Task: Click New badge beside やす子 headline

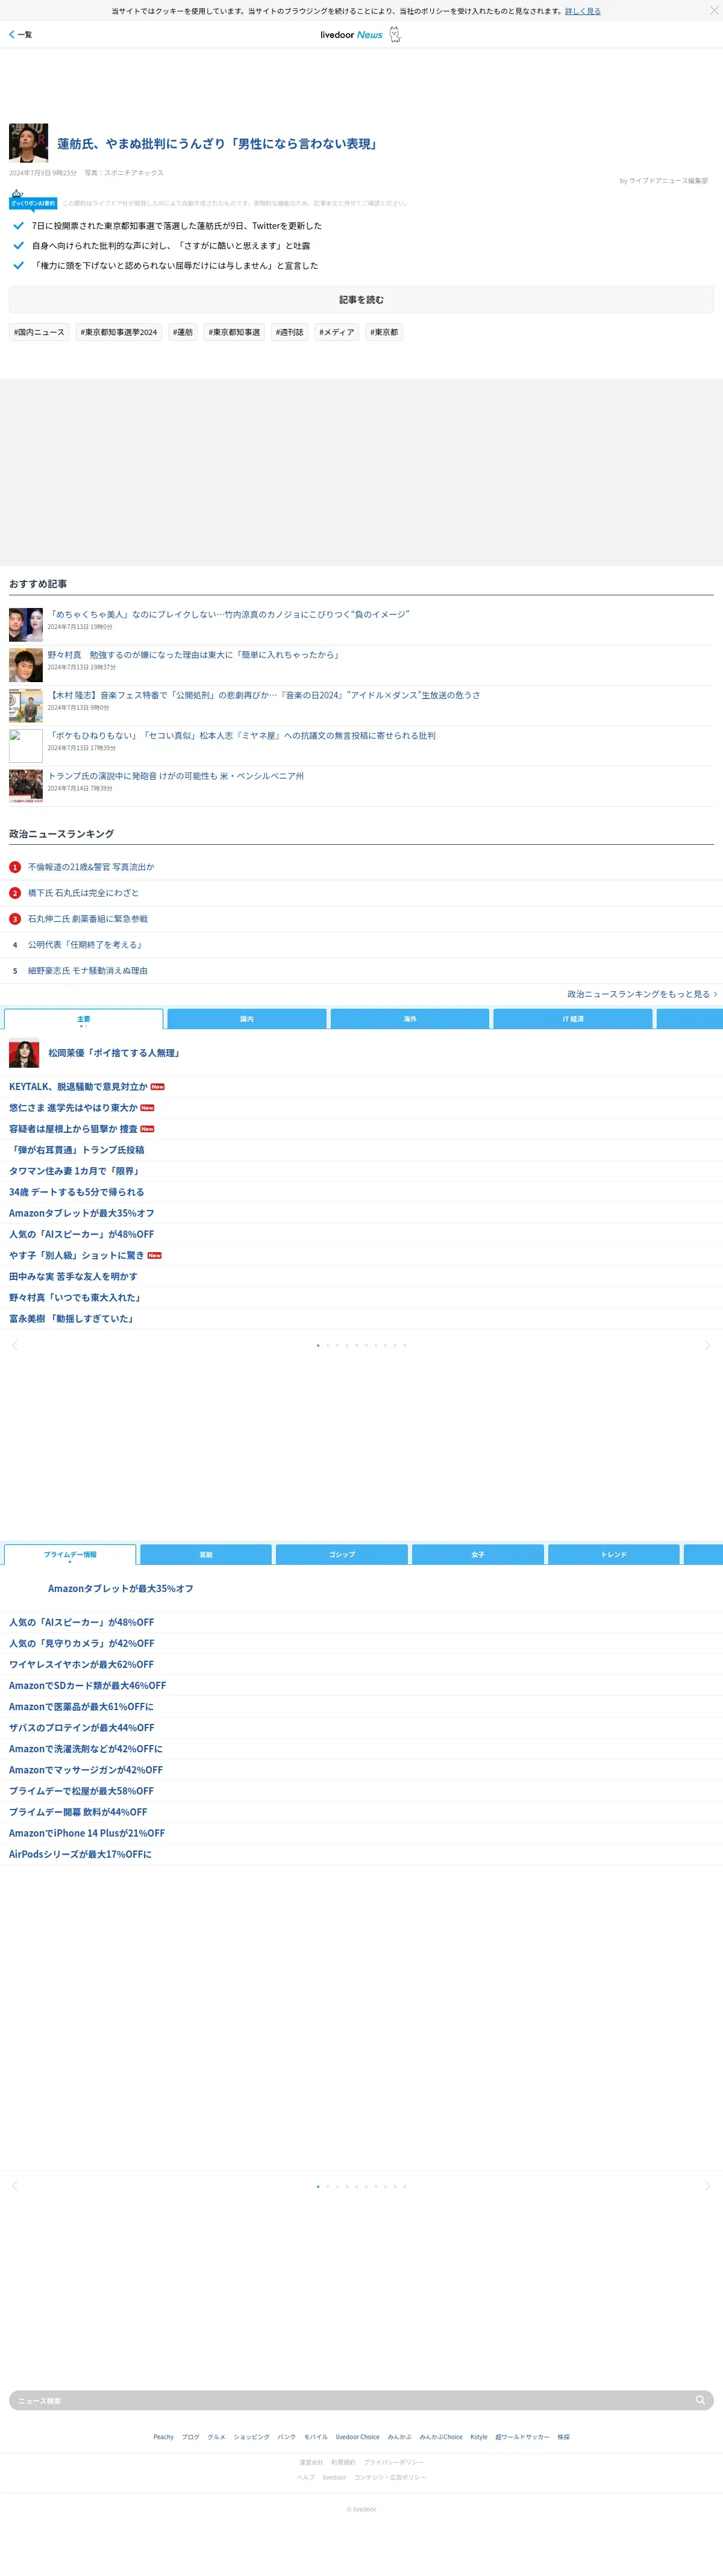Action: [154, 1255]
